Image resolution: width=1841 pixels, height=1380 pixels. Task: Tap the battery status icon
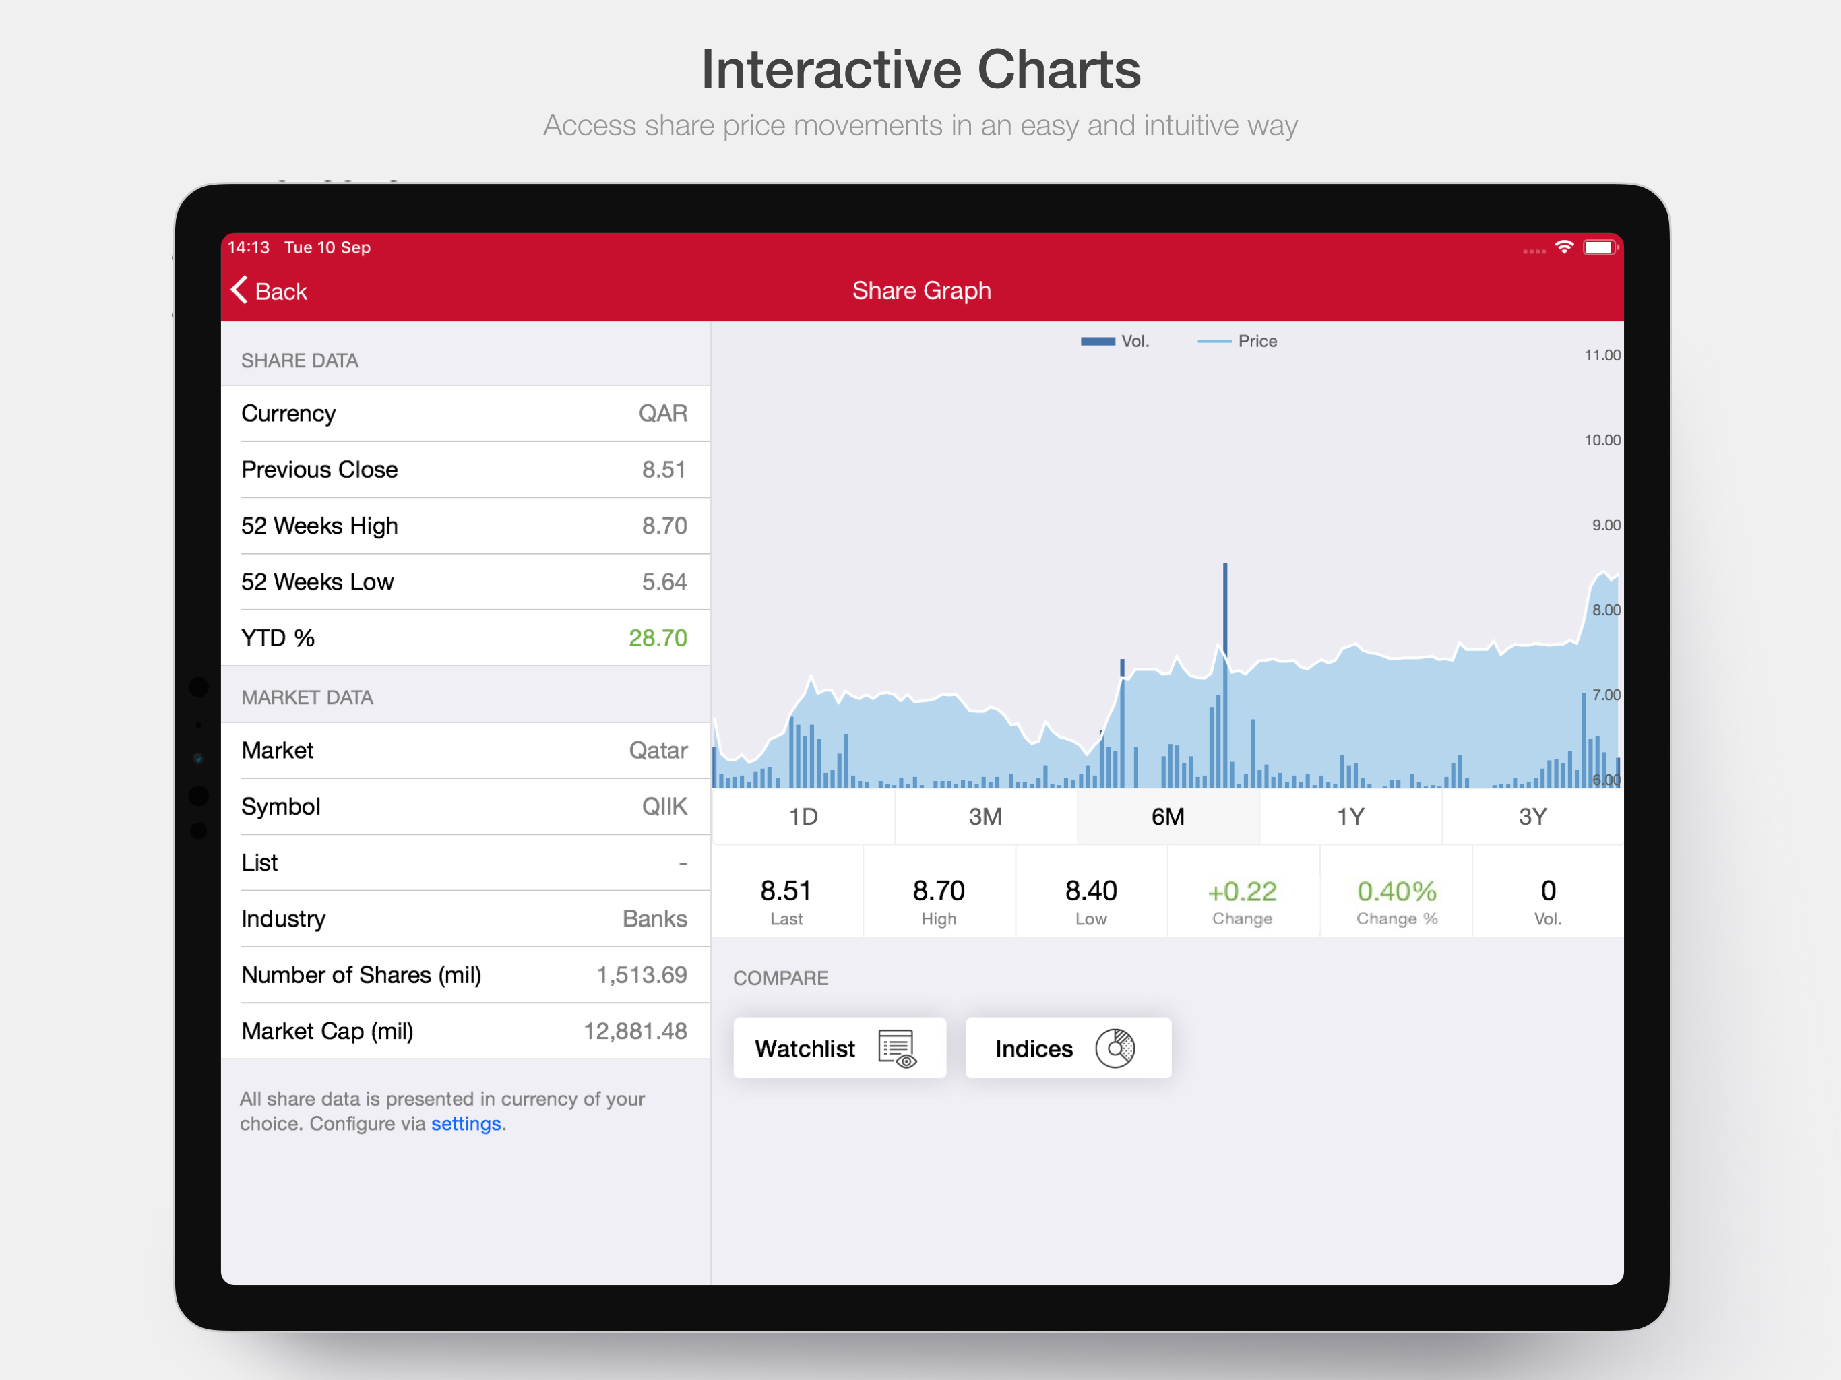(1599, 247)
